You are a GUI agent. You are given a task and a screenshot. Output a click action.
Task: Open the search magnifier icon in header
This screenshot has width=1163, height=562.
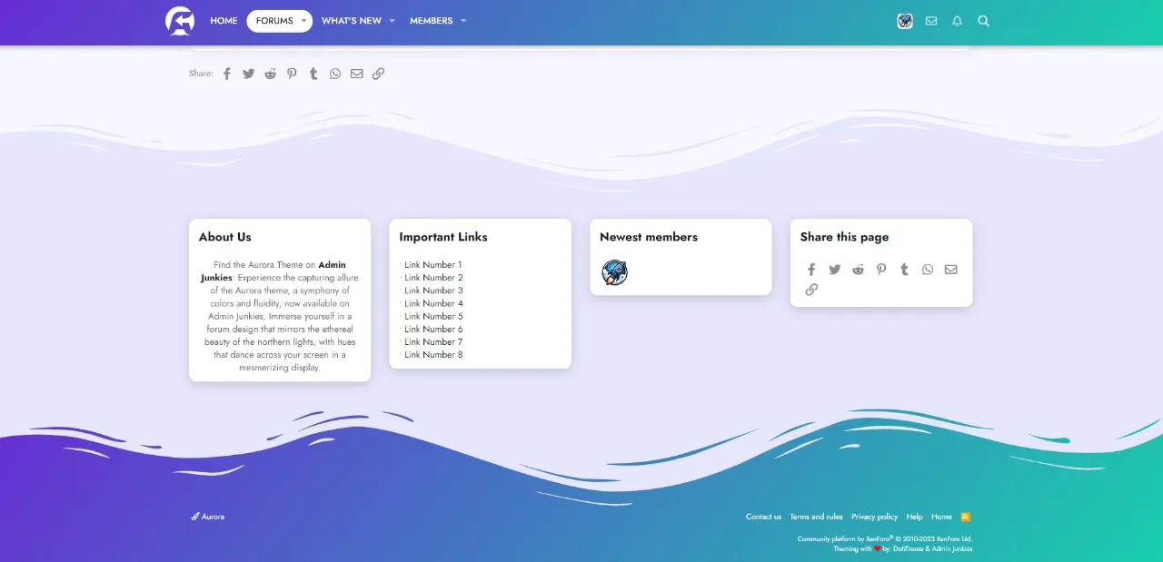coord(983,21)
